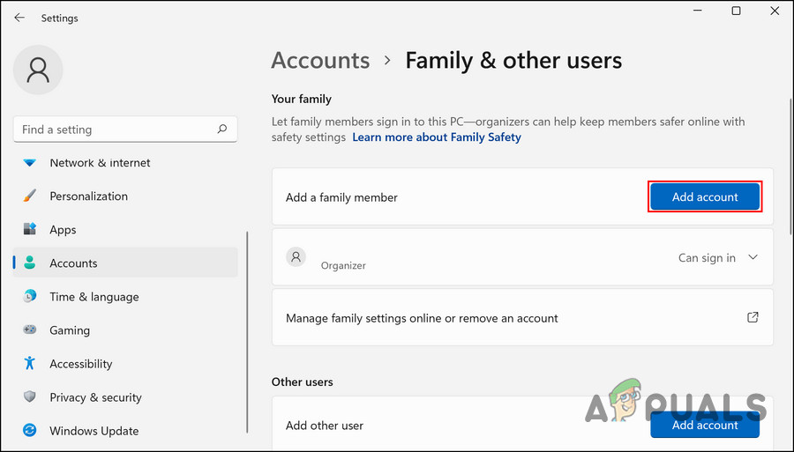The height and width of the screenshot is (452, 794).
Task: Open external link icon for family settings
Action: point(753,317)
